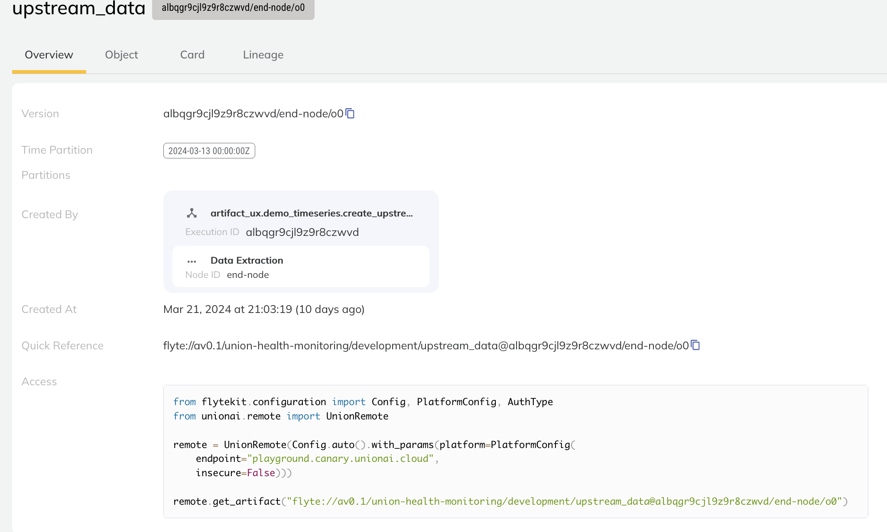Copy the Version value with copy icon
This screenshot has height=532, width=887.
point(350,113)
